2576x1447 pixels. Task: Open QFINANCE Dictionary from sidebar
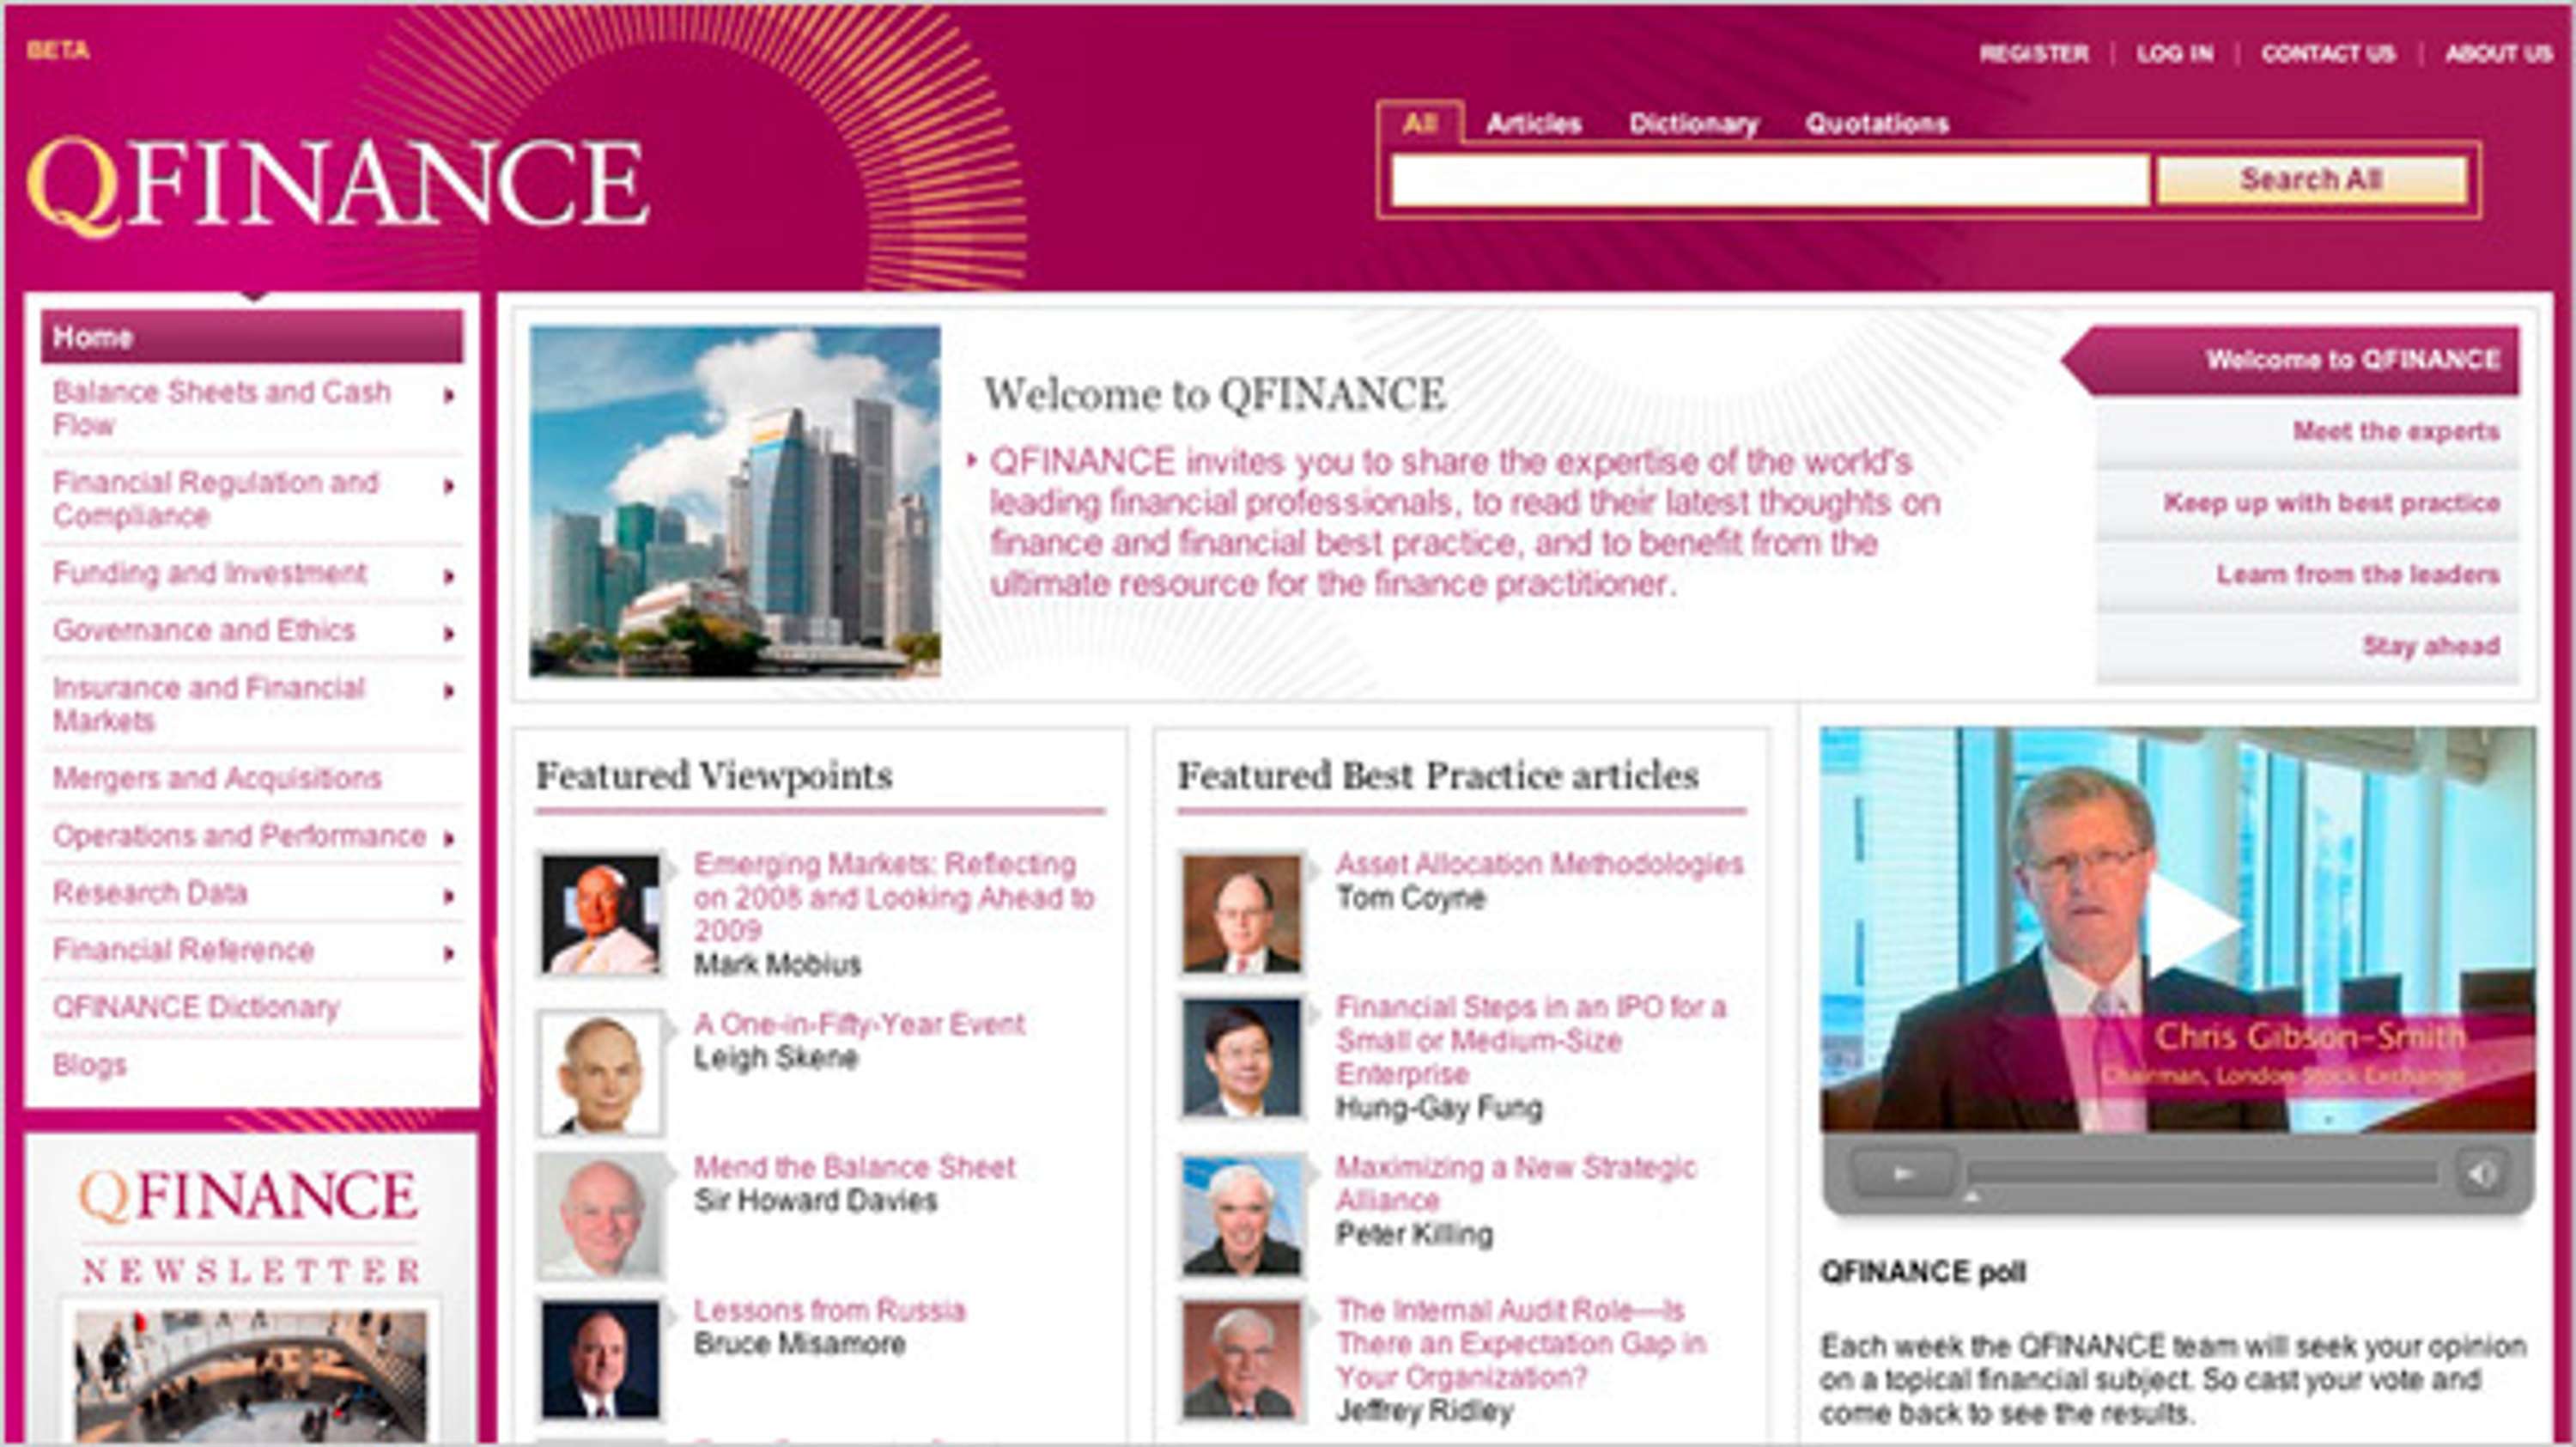(x=196, y=1007)
